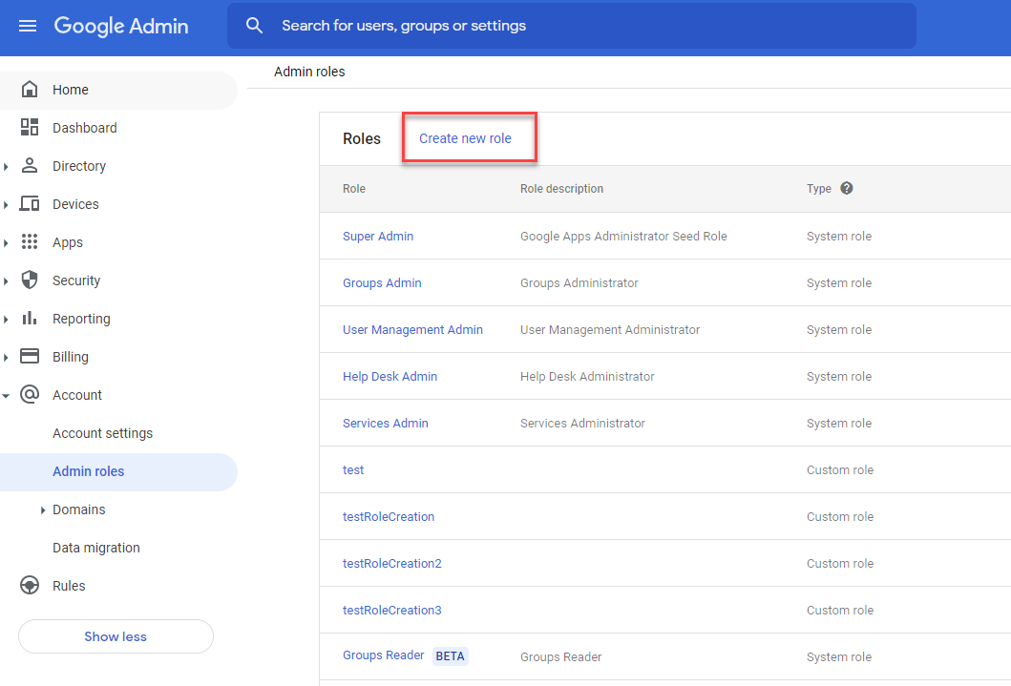The height and width of the screenshot is (686, 1011).
Task: Open the hamburger main menu icon
Action: pyautogui.click(x=28, y=26)
